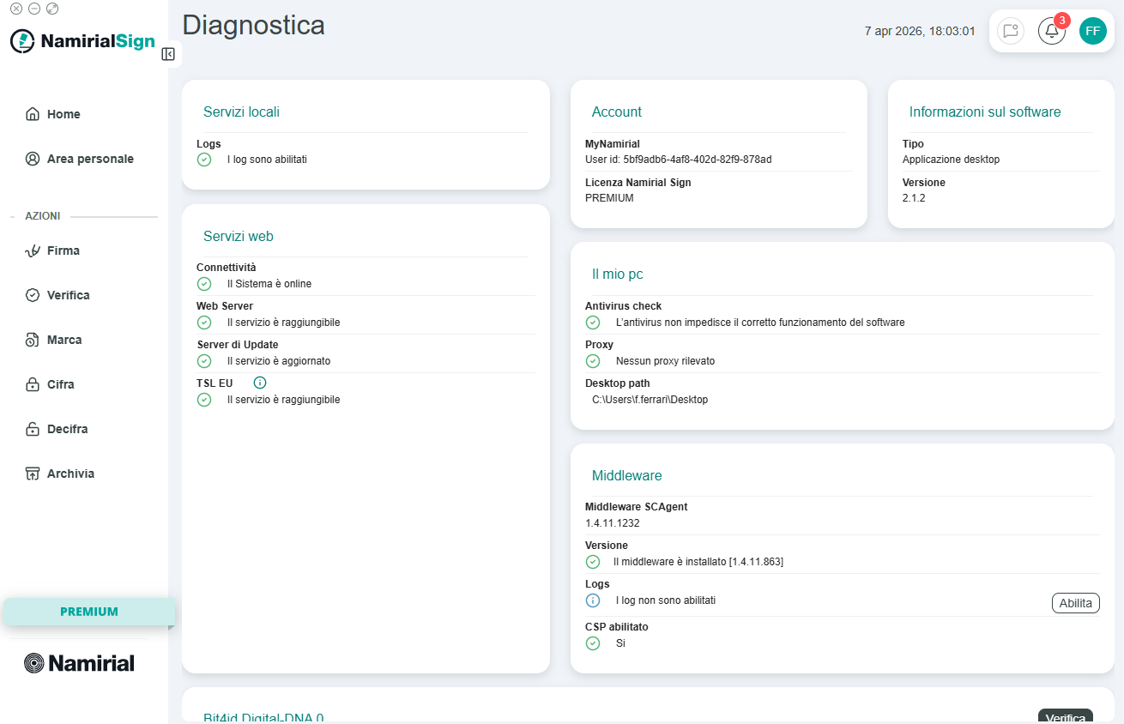Collapse the sidebar with the panel toggle icon

tap(168, 54)
